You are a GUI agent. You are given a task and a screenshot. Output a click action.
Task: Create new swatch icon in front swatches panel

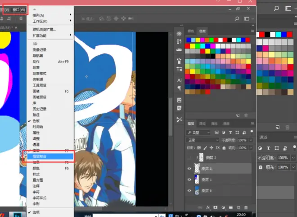point(238,115)
